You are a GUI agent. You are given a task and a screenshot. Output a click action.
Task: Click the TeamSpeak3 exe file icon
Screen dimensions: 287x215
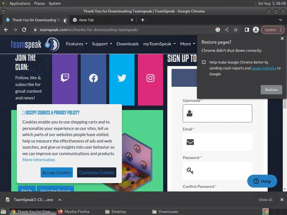8,200
